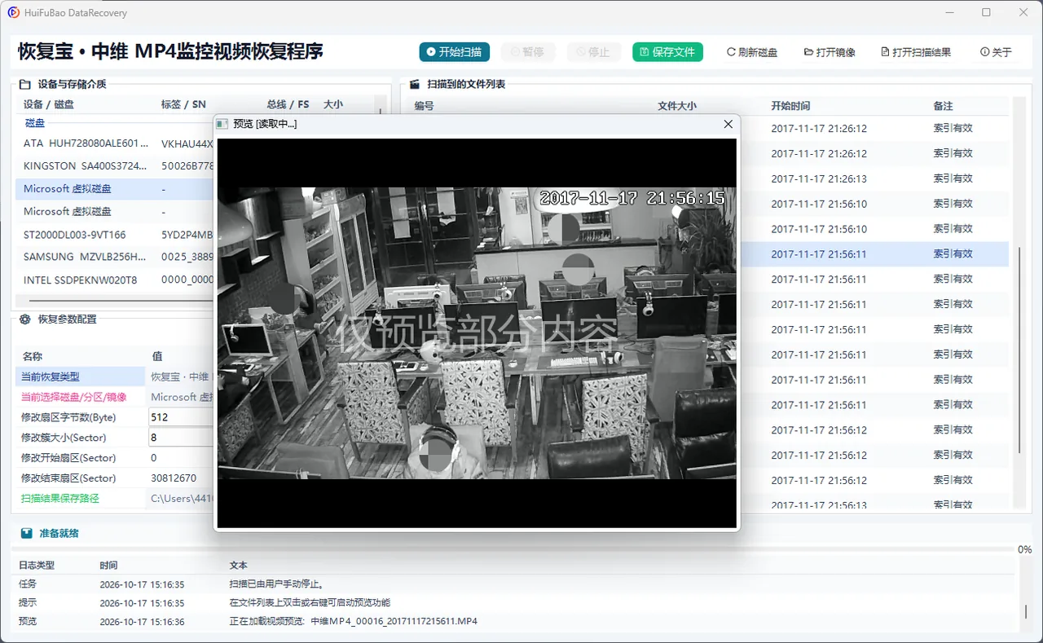
Task: Click the 备注 column header
Action: pos(943,106)
